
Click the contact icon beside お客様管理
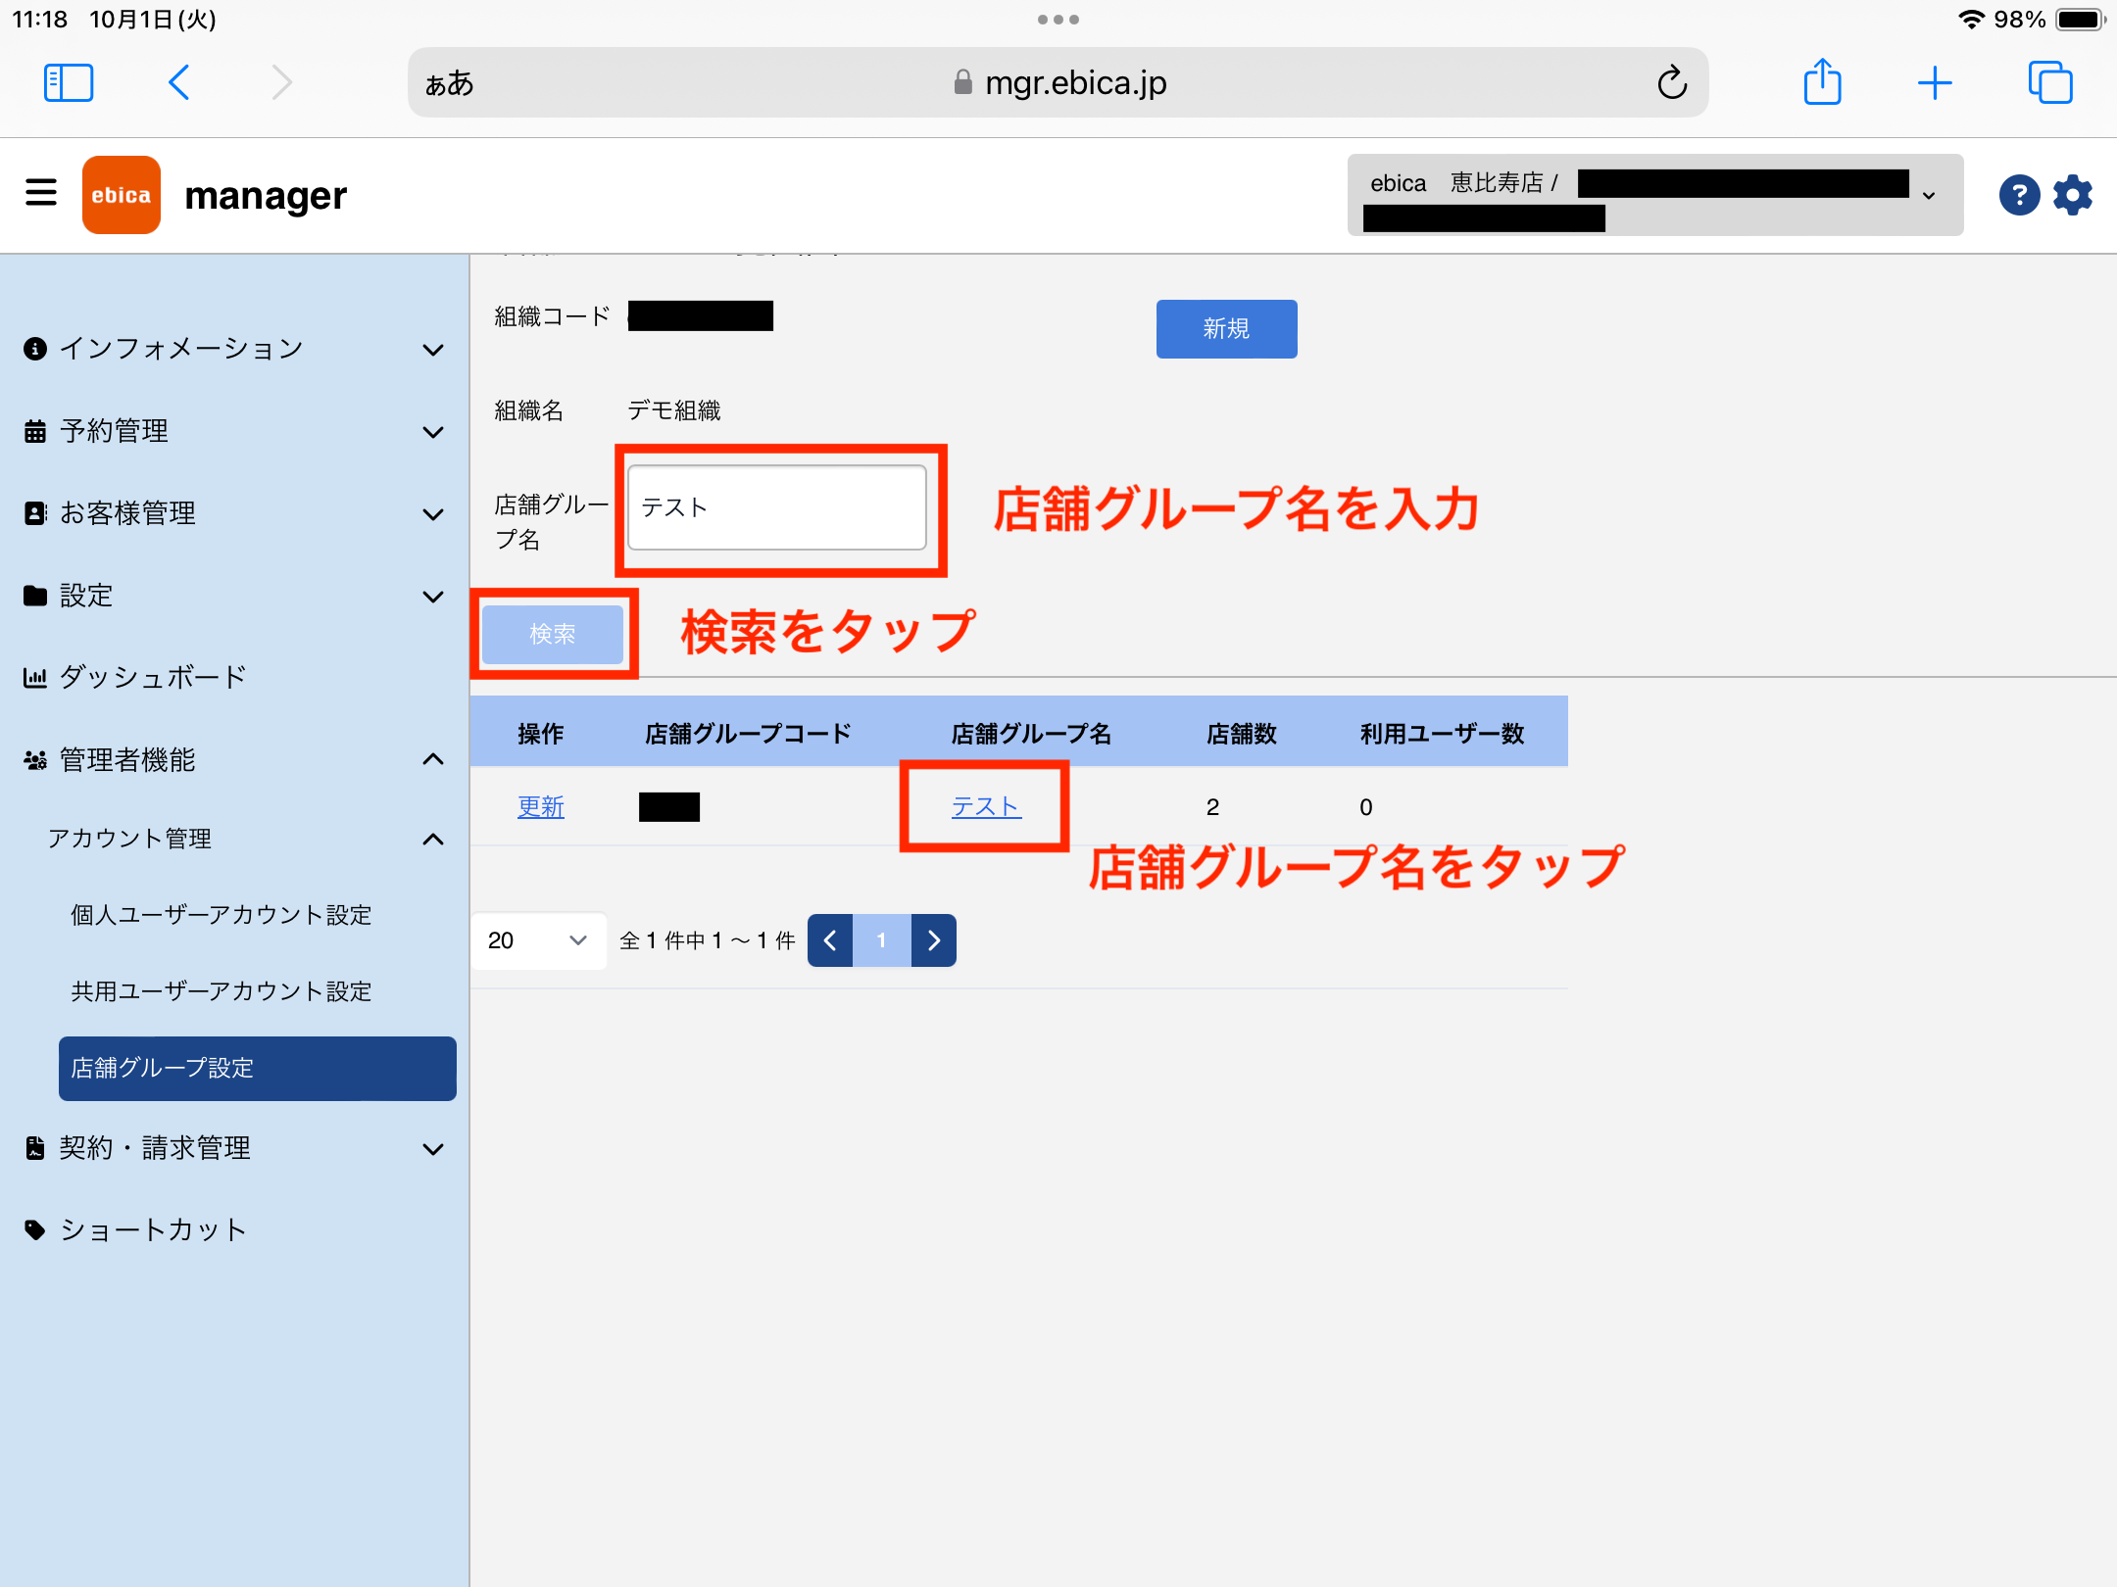[35, 513]
